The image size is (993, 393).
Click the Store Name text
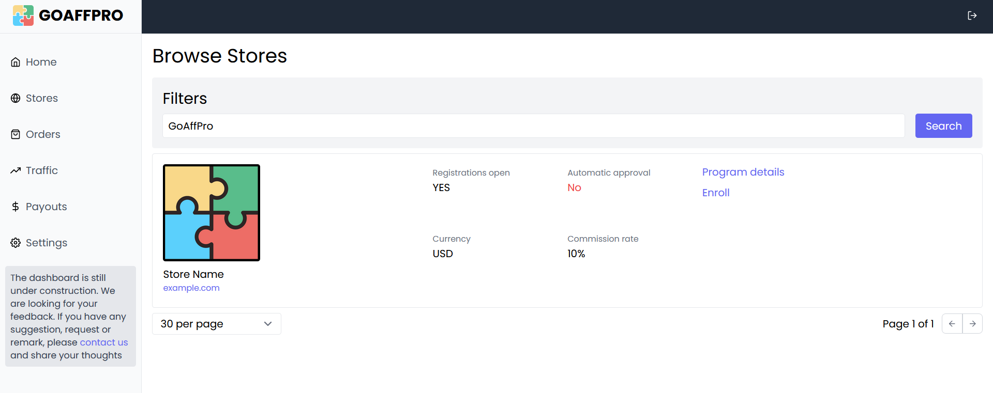[193, 274]
